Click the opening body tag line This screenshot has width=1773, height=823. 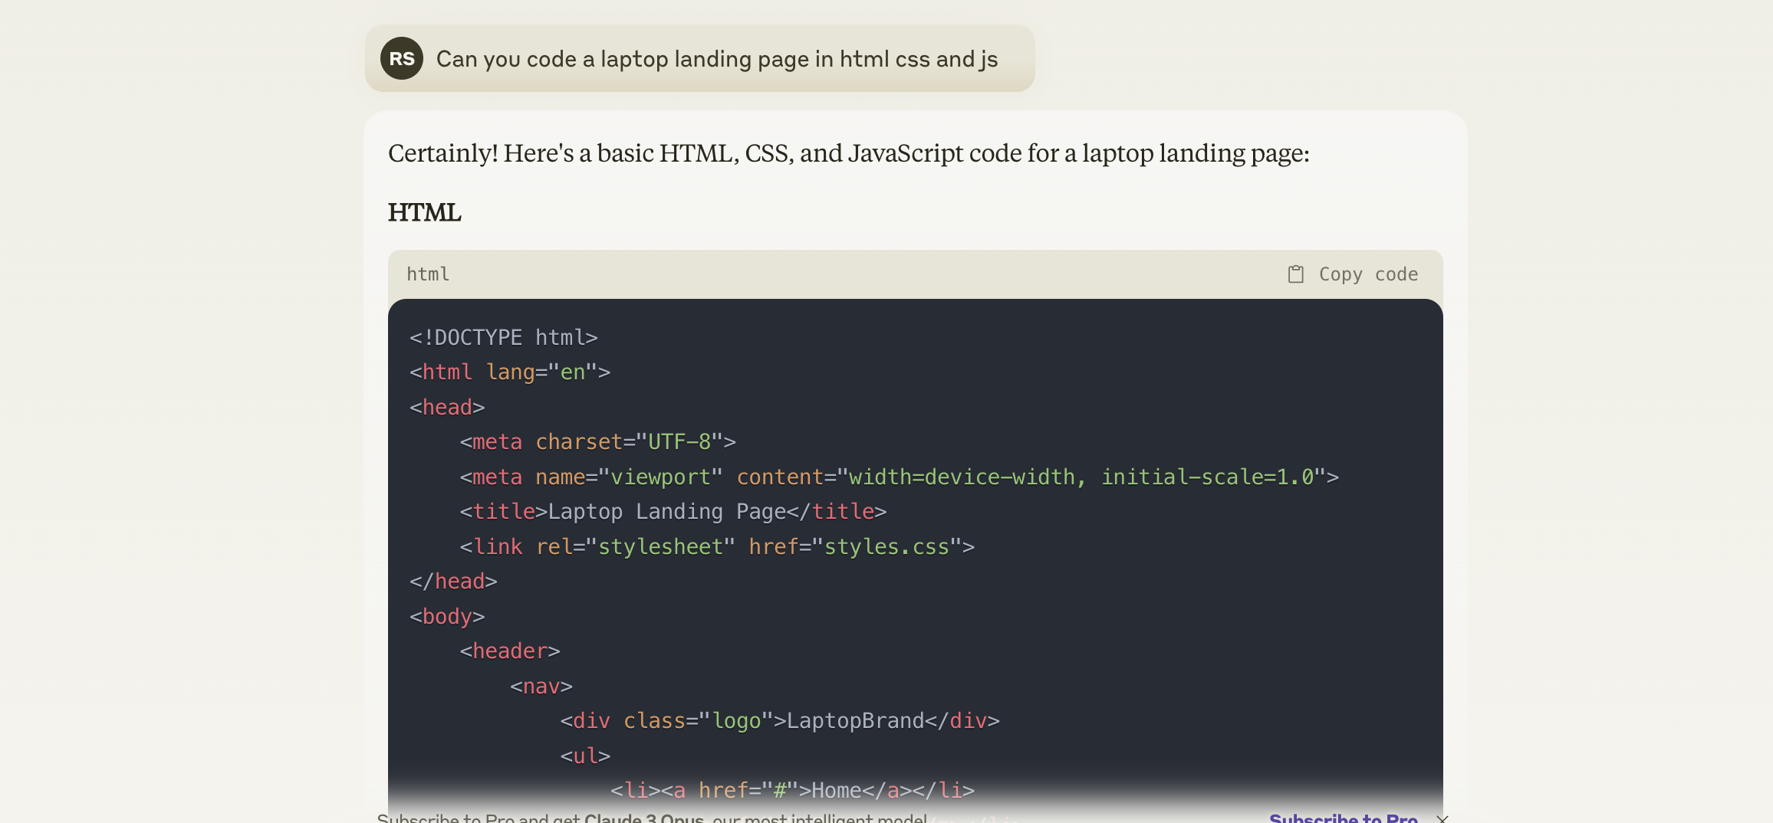[x=447, y=616]
